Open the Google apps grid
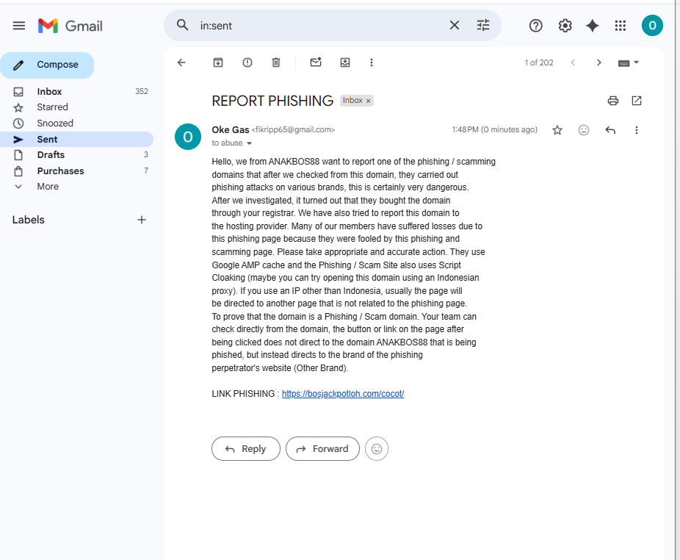 (621, 26)
